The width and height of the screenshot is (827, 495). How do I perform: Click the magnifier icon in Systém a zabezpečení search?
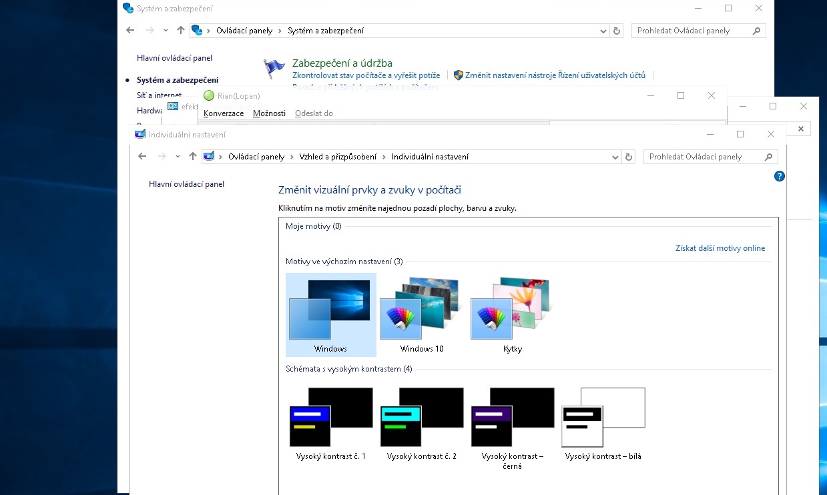point(756,31)
